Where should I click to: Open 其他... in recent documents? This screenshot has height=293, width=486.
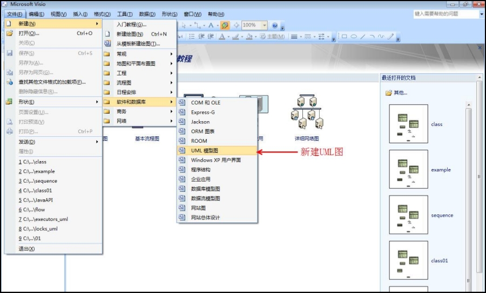(401, 93)
